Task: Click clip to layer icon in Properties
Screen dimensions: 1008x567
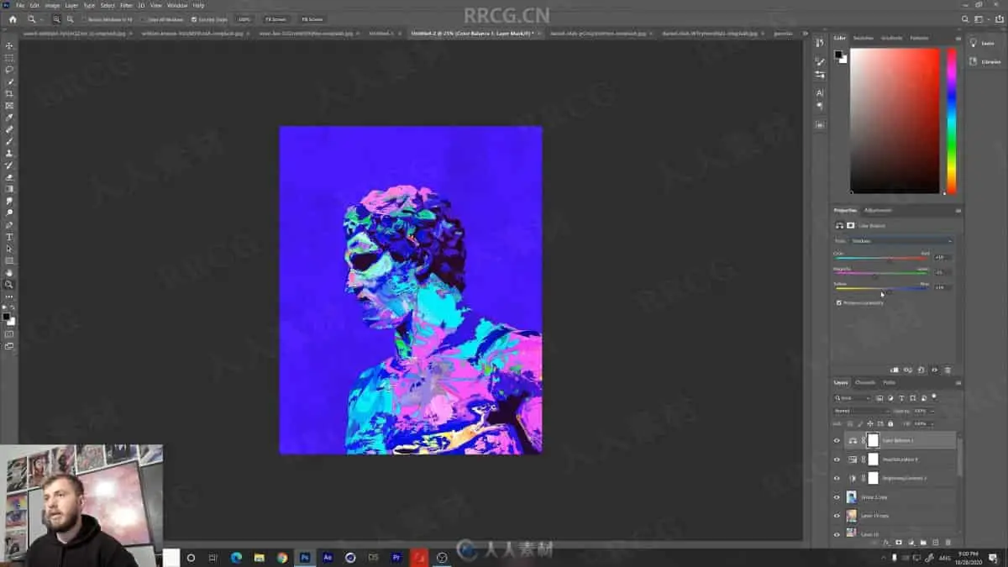Action: point(895,370)
